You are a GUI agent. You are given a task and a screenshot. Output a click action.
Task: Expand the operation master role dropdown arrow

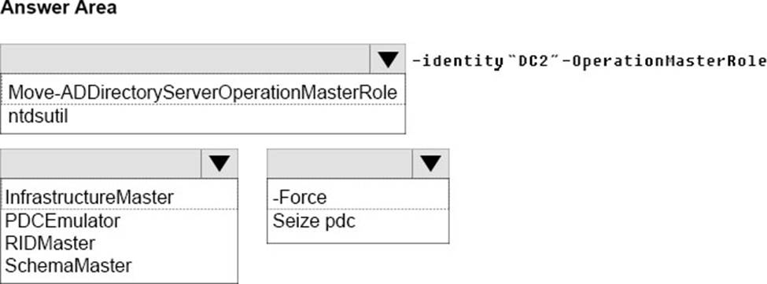(219, 163)
